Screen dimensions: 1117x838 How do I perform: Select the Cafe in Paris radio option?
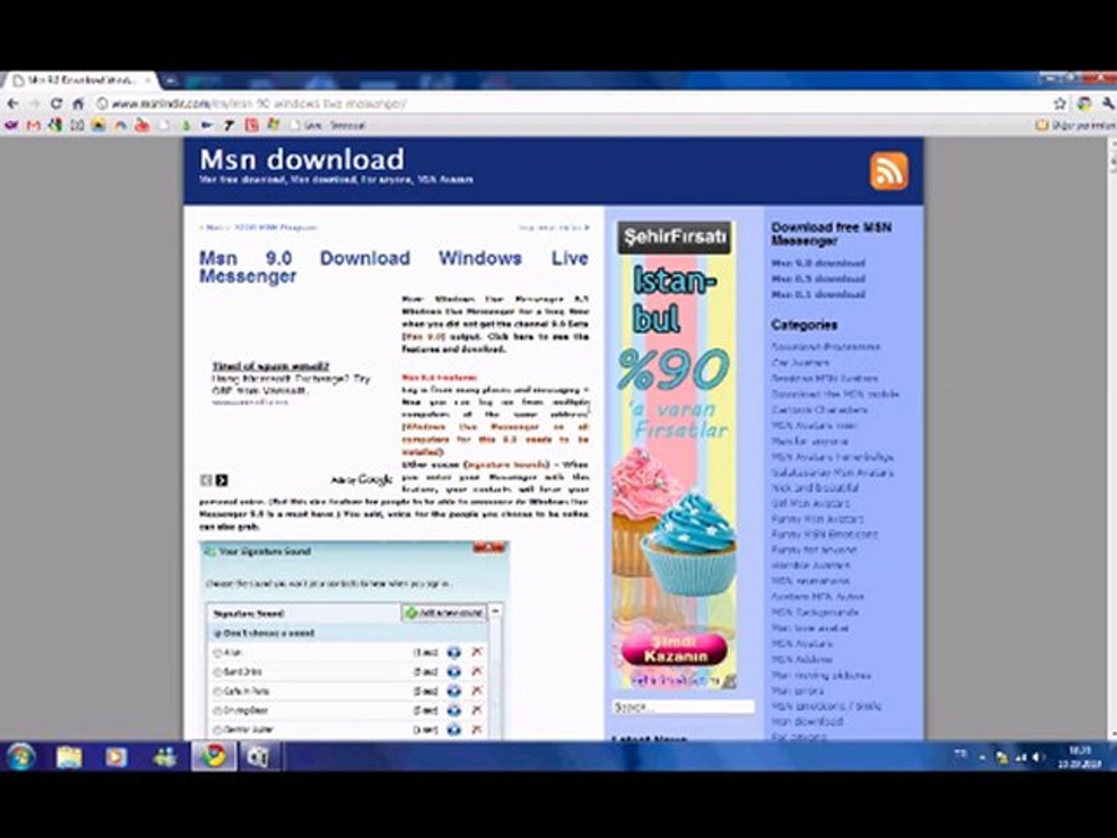point(218,691)
